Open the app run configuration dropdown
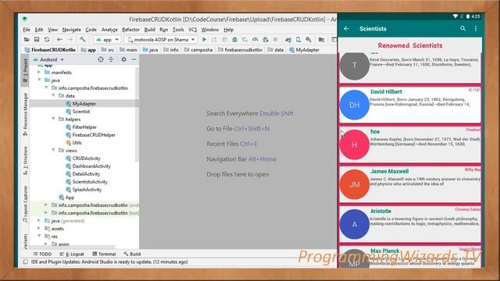The height and width of the screenshot is (281, 500). [x=107, y=40]
